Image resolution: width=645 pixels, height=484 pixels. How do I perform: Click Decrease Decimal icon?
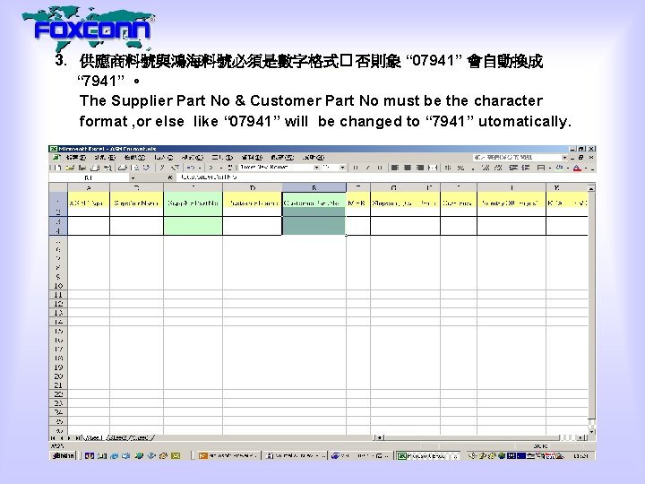498,168
